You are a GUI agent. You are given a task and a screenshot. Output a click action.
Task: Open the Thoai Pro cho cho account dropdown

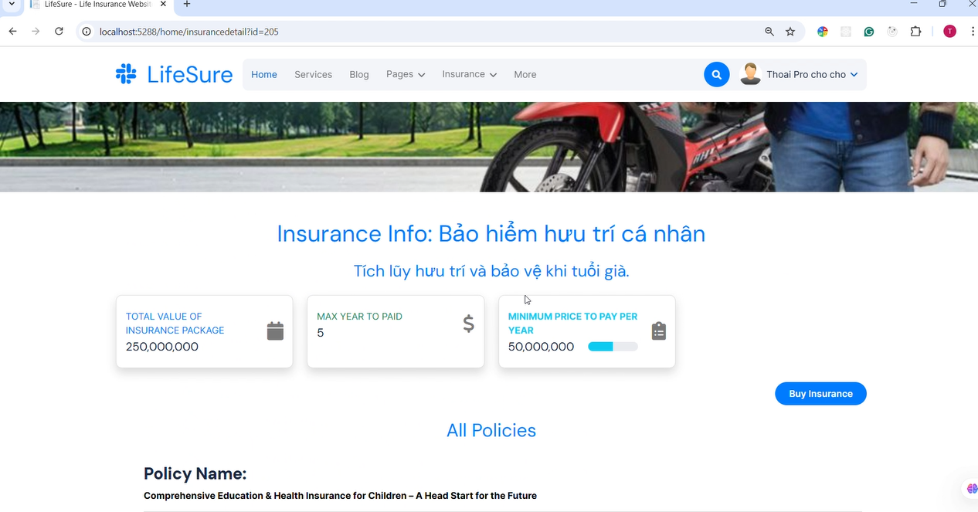(x=812, y=75)
